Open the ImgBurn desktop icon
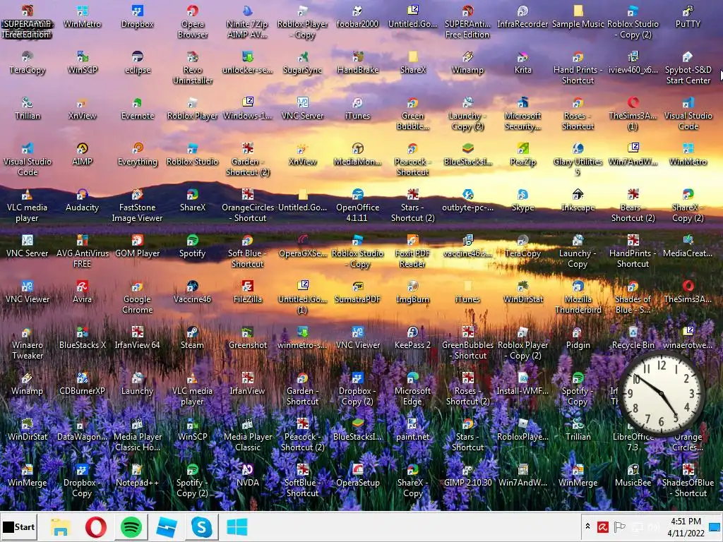This screenshot has width=723, height=542. [x=412, y=292]
